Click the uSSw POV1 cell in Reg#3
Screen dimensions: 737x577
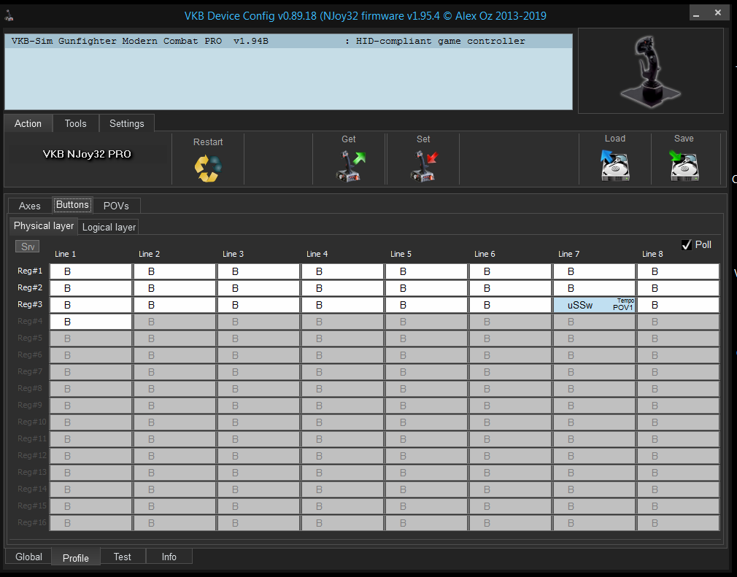[595, 305]
